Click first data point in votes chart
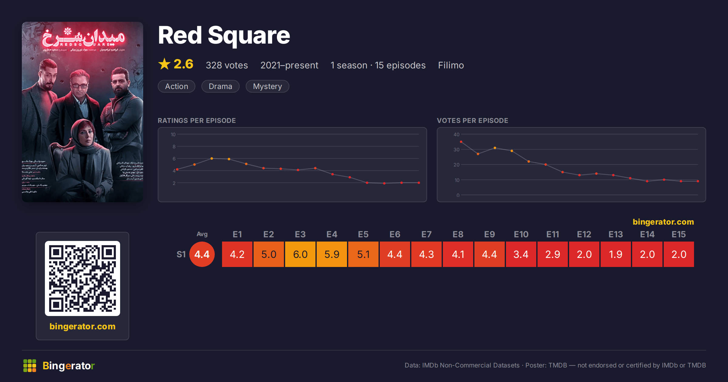 pyautogui.click(x=461, y=142)
